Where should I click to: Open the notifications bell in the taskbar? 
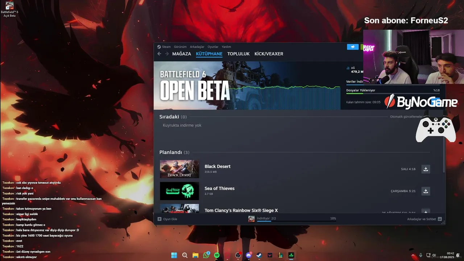tap(458, 255)
